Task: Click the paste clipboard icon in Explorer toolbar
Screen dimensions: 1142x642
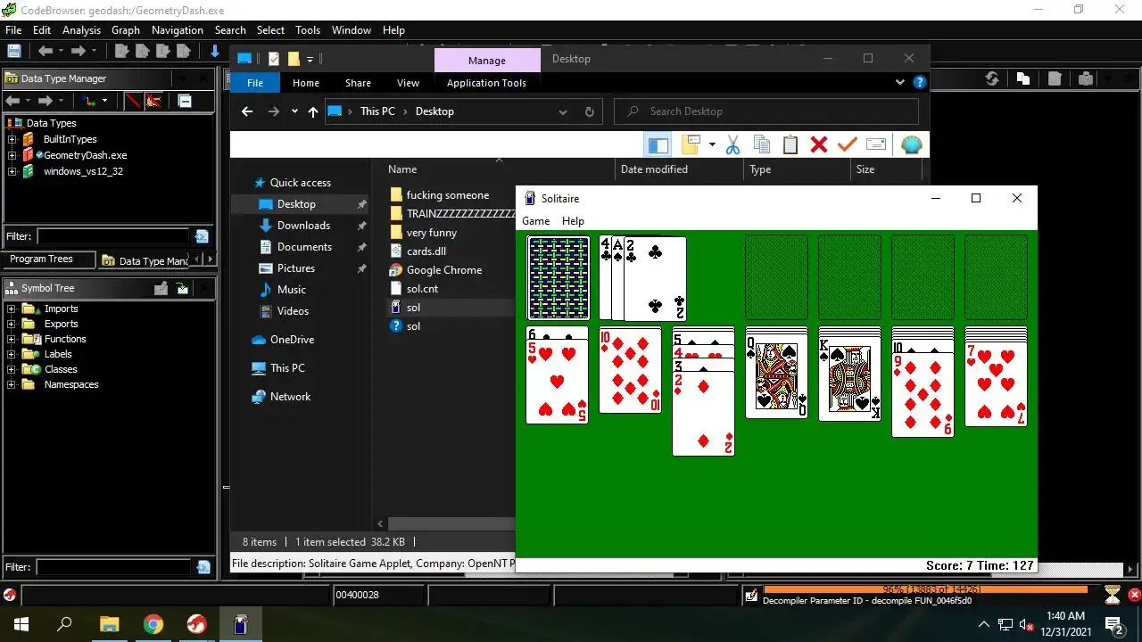Action: [x=790, y=144]
